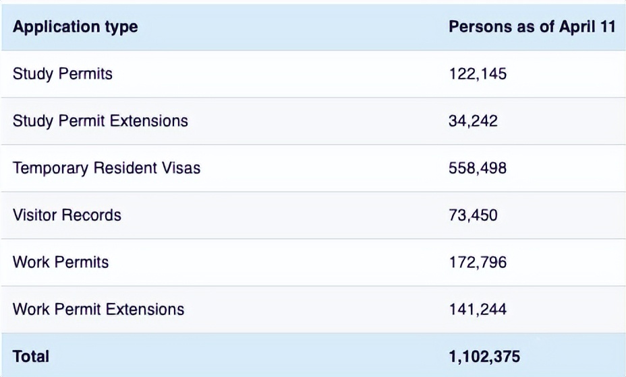Select the Temporary Resident Visas label
The width and height of the screenshot is (626, 377).
[x=107, y=168]
